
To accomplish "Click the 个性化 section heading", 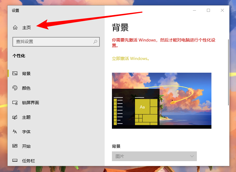I will pyautogui.click(x=19, y=56).
